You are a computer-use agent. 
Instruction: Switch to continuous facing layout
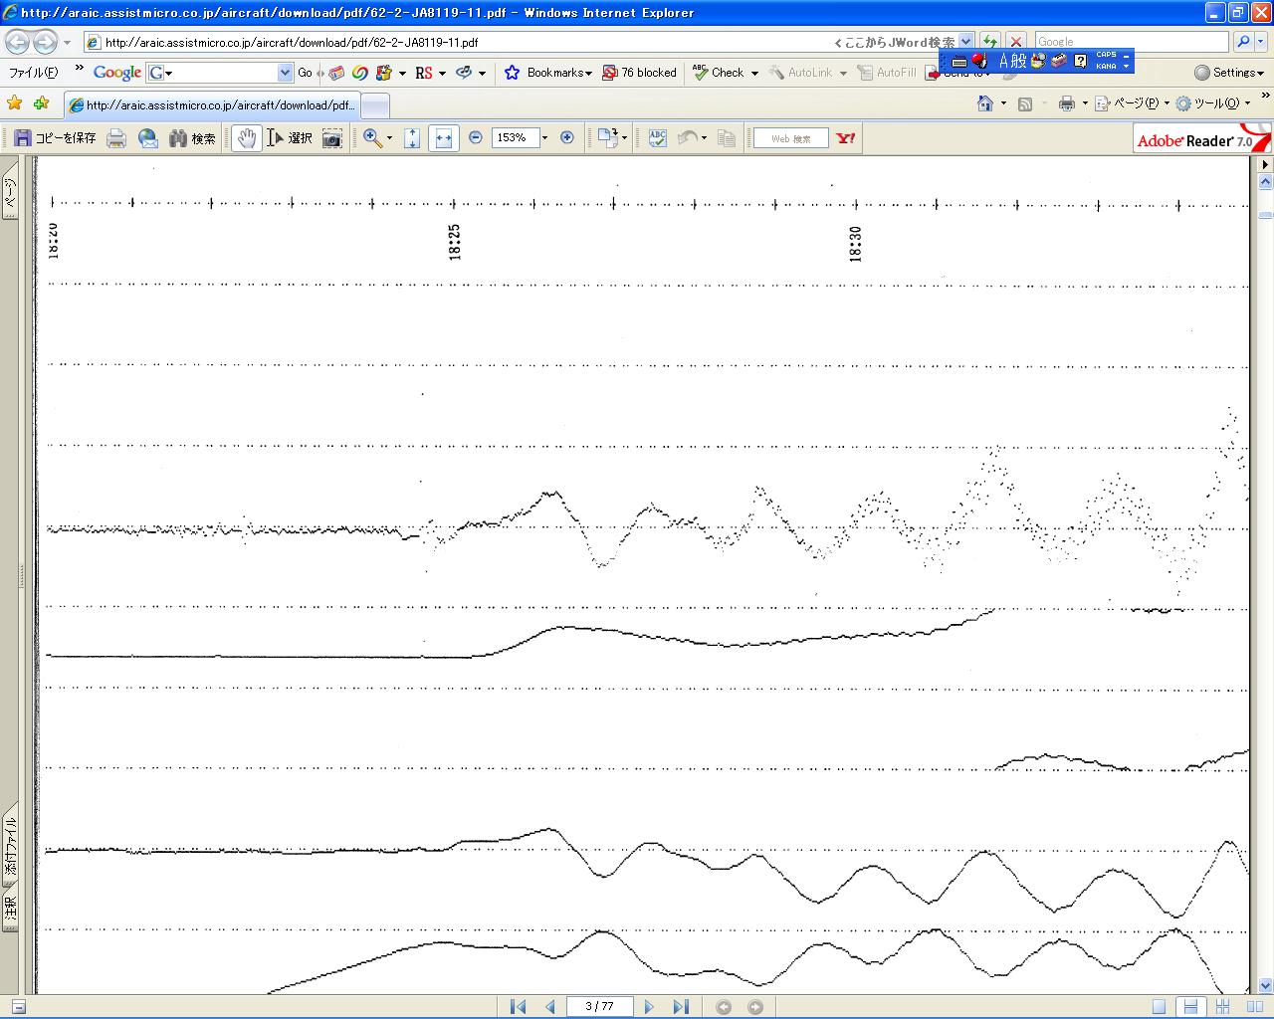[1222, 1006]
